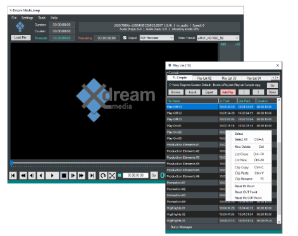The width and height of the screenshot is (298, 236).
Task: Click the Browse button in Play List
Action: coord(176,92)
